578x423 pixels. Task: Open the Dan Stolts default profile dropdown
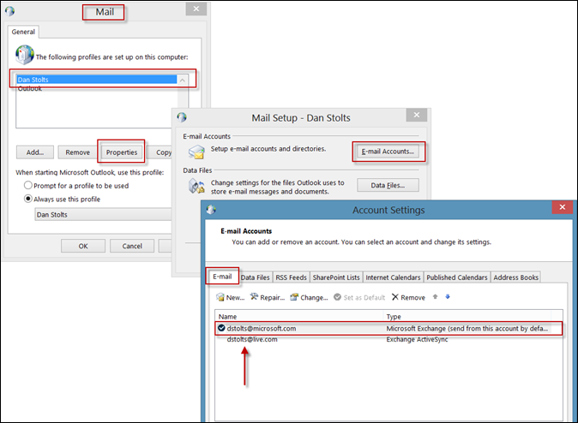point(103,214)
